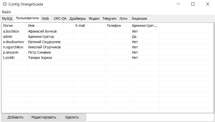Screen dimensions: 215x122
Task: Sort by the Логин column header
Action: click(14, 26)
